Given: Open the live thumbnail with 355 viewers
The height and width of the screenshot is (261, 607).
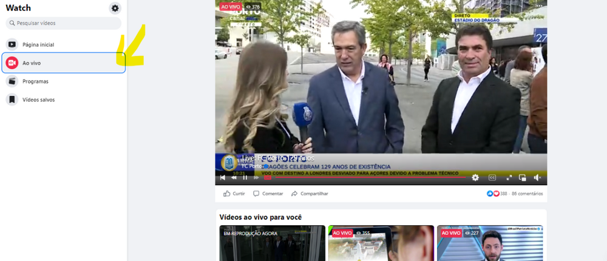Looking at the screenshot, I should (x=381, y=243).
